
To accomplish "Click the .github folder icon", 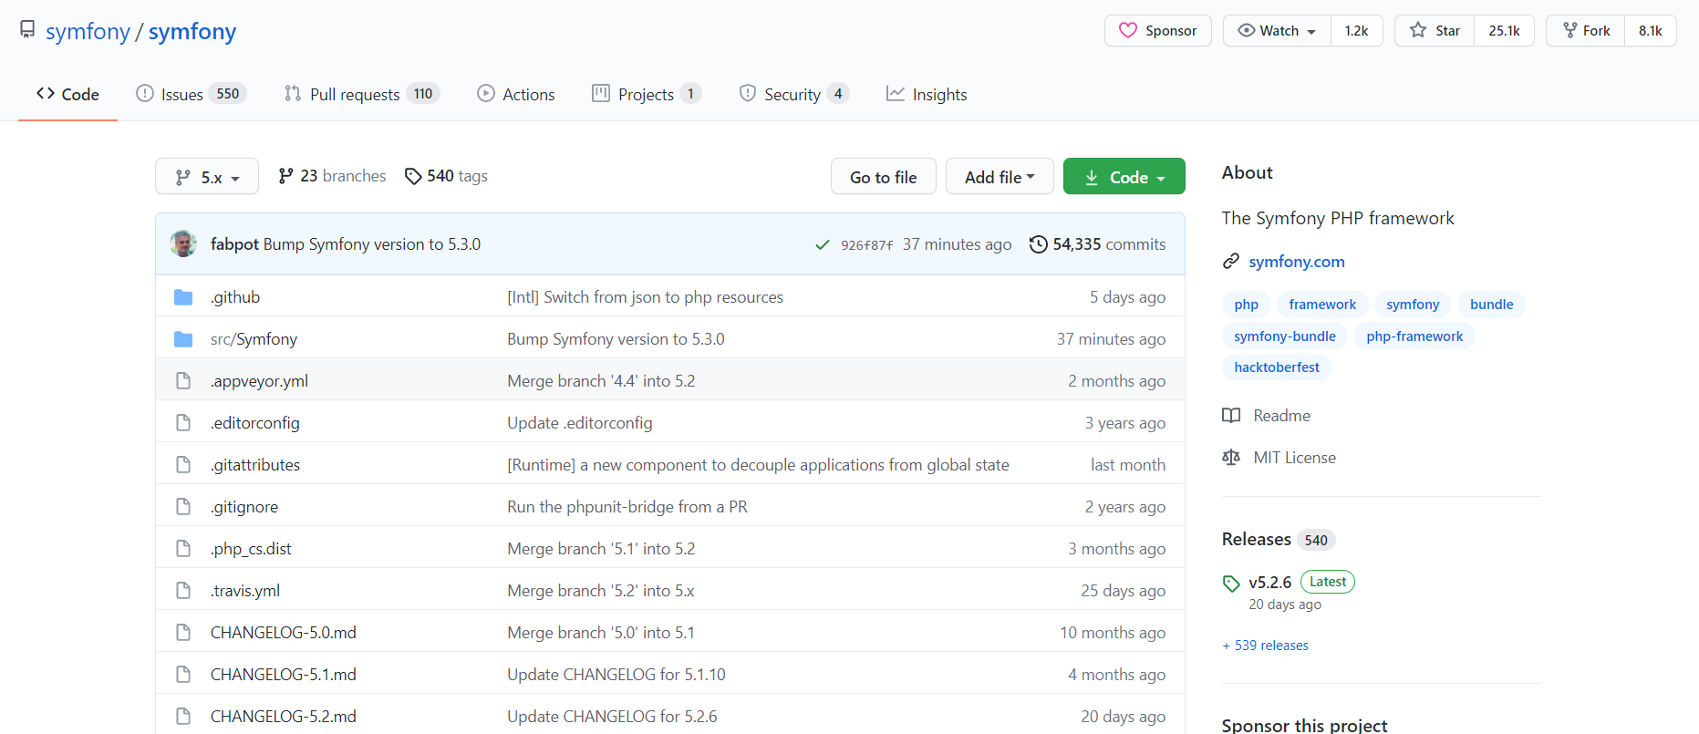I will click(x=183, y=297).
